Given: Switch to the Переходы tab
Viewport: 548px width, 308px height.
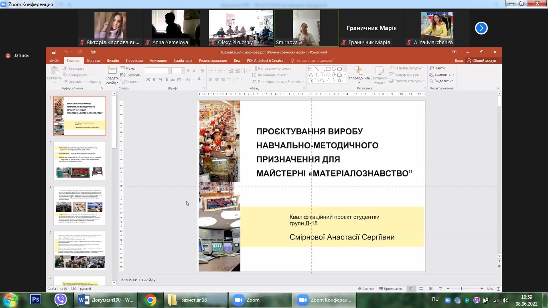Looking at the screenshot, I should [134, 61].
